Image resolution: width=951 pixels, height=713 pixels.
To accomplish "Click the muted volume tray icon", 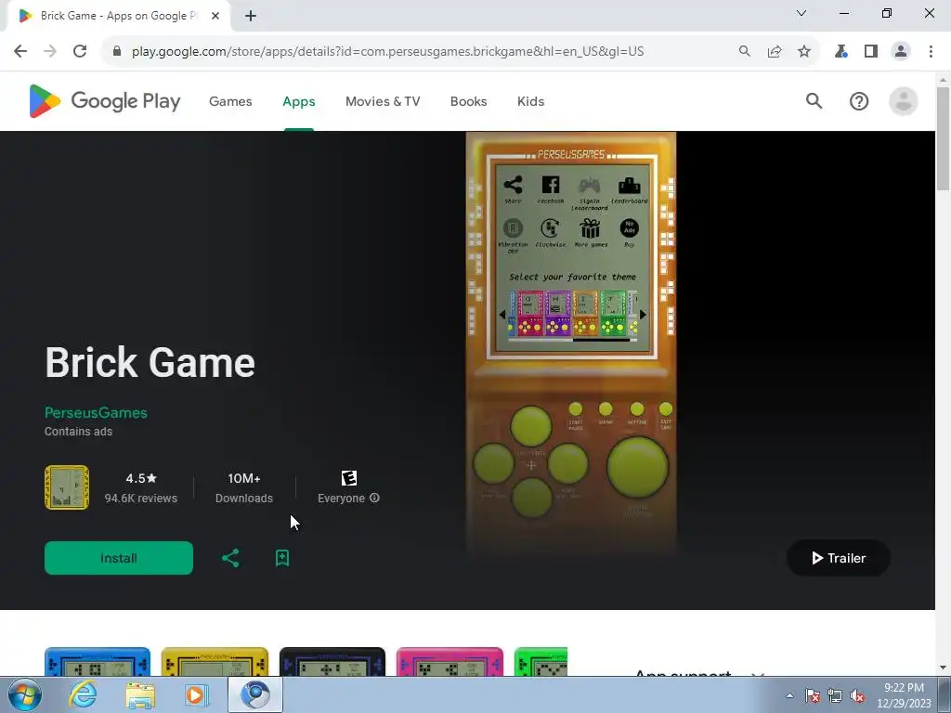I will pos(857,695).
